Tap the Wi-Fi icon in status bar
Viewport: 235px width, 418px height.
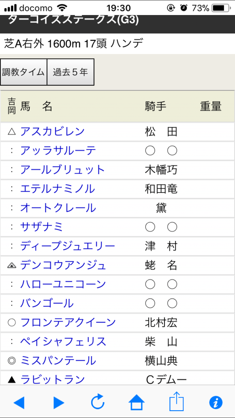click(x=61, y=8)
